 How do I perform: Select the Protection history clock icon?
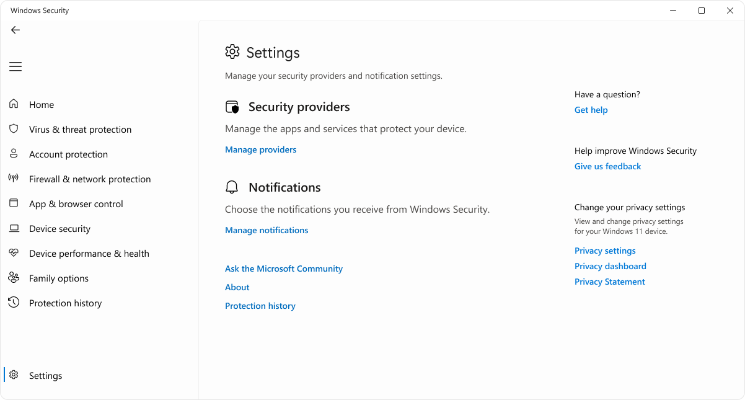coord(13,303)
